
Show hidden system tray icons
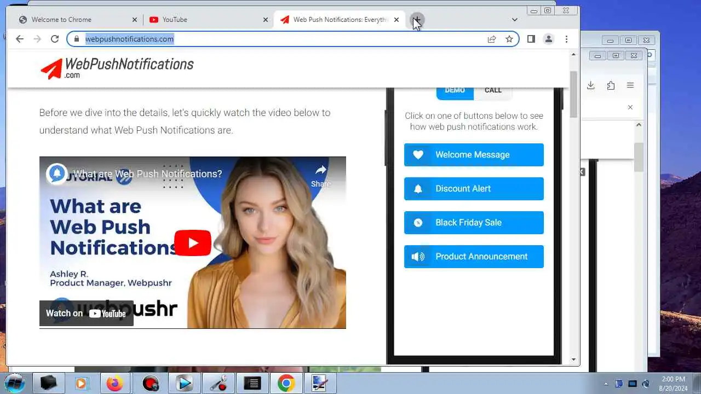click(606, 384)
